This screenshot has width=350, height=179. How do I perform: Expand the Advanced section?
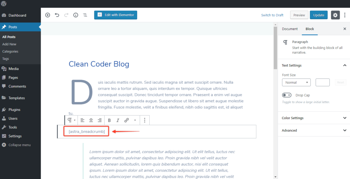314,130
